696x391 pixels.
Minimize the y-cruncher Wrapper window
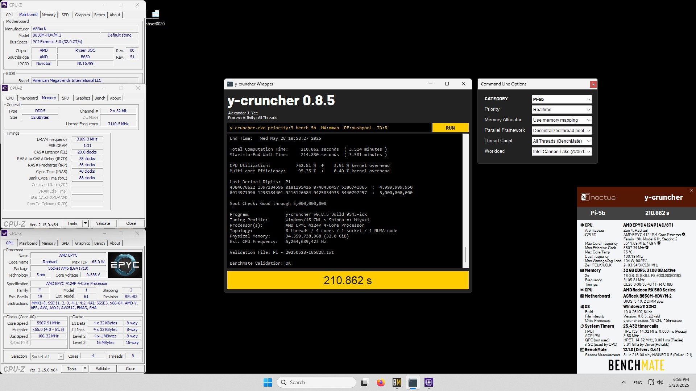[431, 84]
